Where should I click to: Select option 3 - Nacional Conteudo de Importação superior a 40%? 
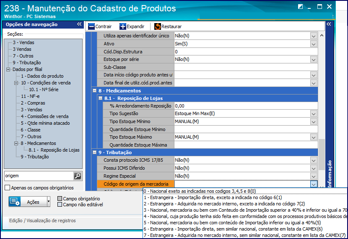coord(245,210)
